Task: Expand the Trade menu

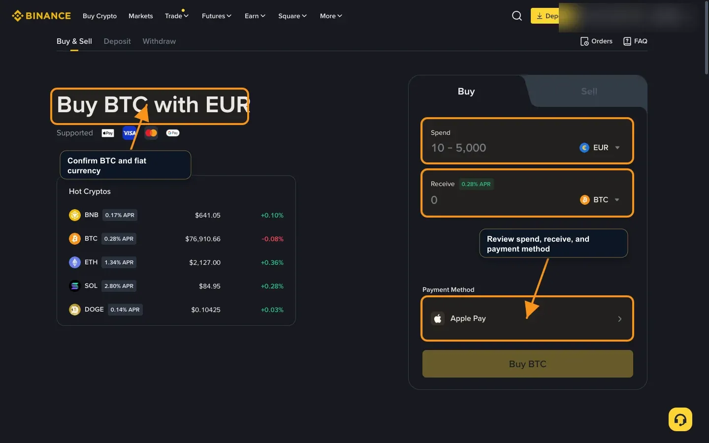Action: click(x=177, y=16)
